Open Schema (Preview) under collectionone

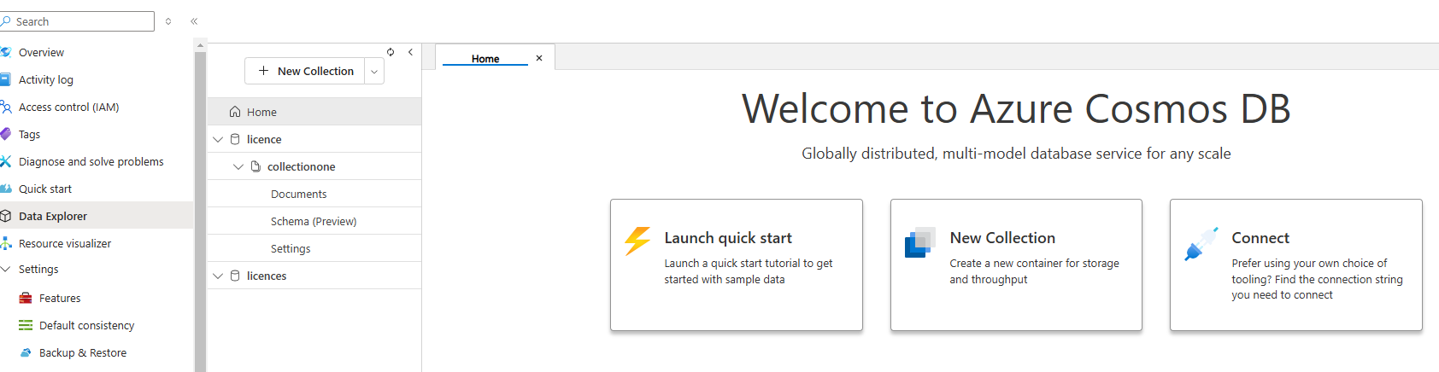314,221
